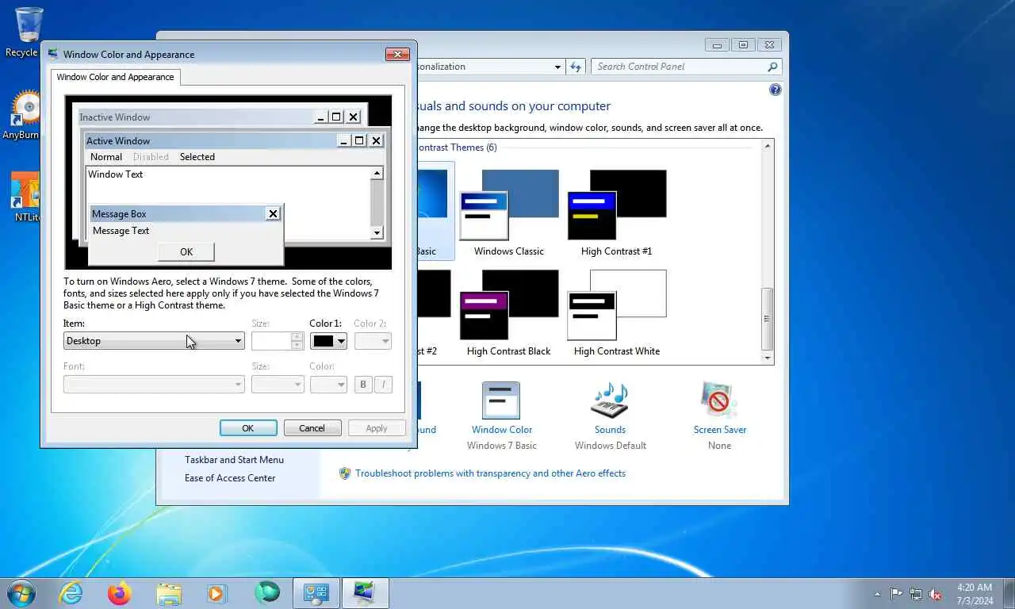This screenshot has height=609, width=1015.
Task: Click preview scrollbar down arrow
Action: pos(377,232)
